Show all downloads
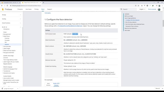 click(158, 89)
